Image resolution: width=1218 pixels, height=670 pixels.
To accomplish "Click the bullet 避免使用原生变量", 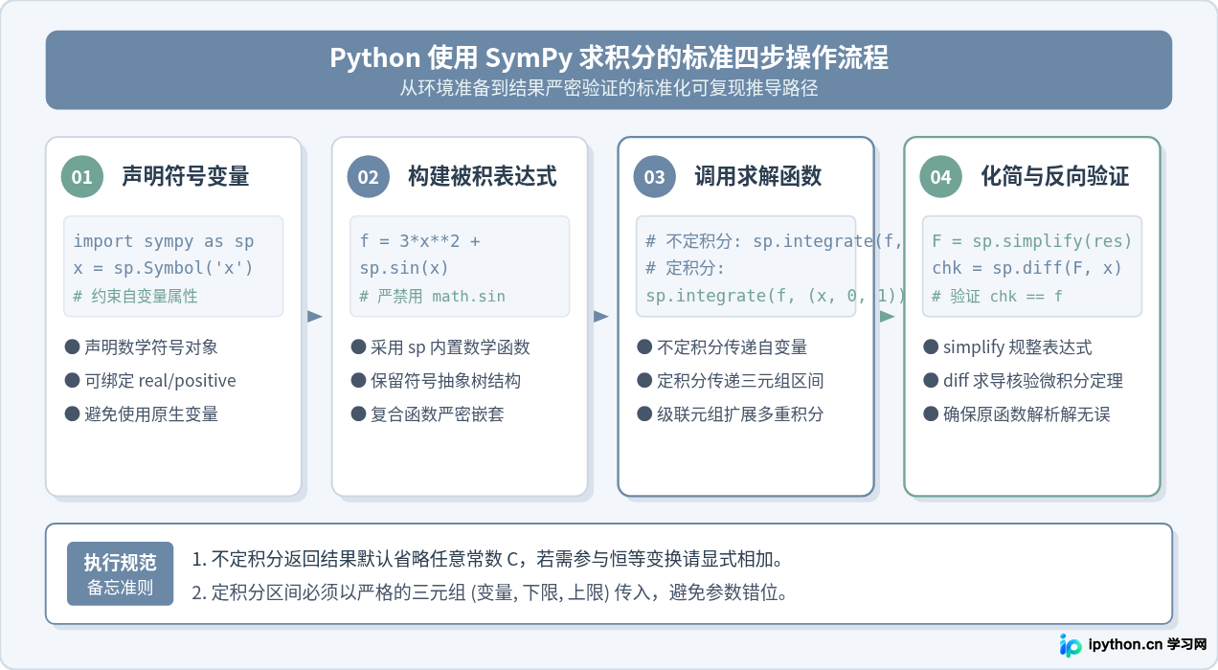I will pyautogui.click(x=142, y=414).
